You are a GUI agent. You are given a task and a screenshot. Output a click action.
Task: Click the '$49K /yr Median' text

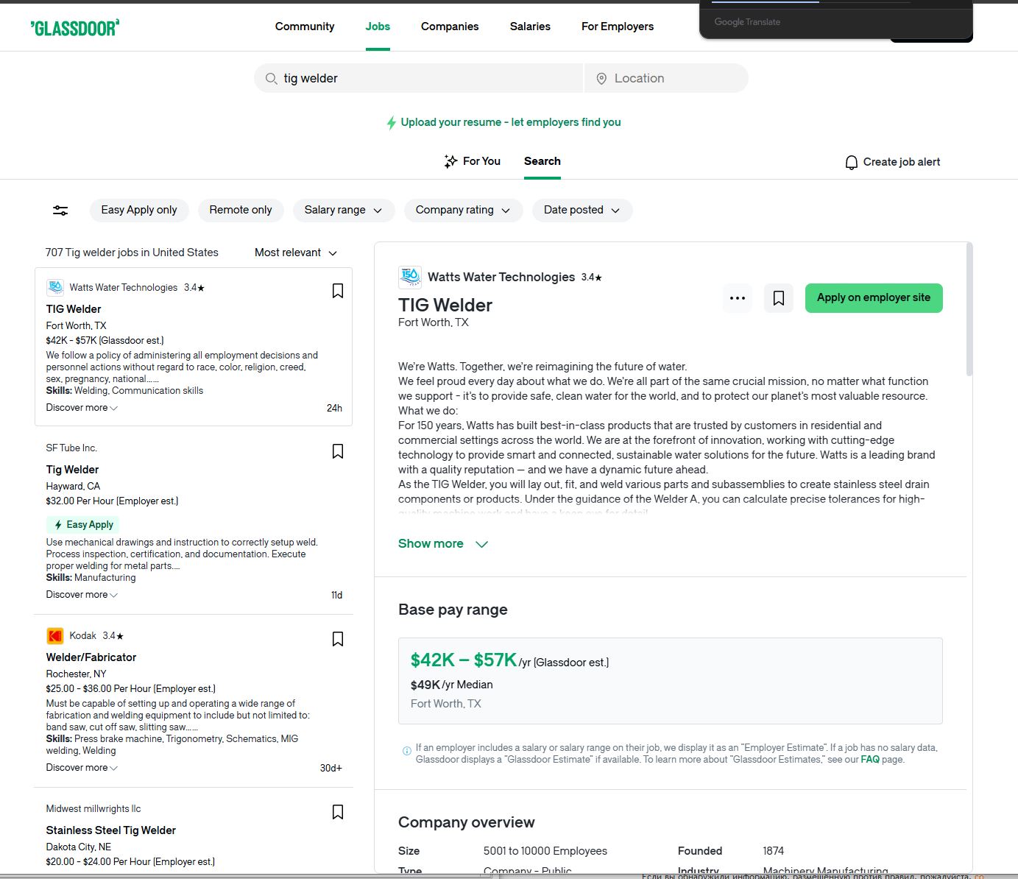pyautogui.click(x=452, y=685)
